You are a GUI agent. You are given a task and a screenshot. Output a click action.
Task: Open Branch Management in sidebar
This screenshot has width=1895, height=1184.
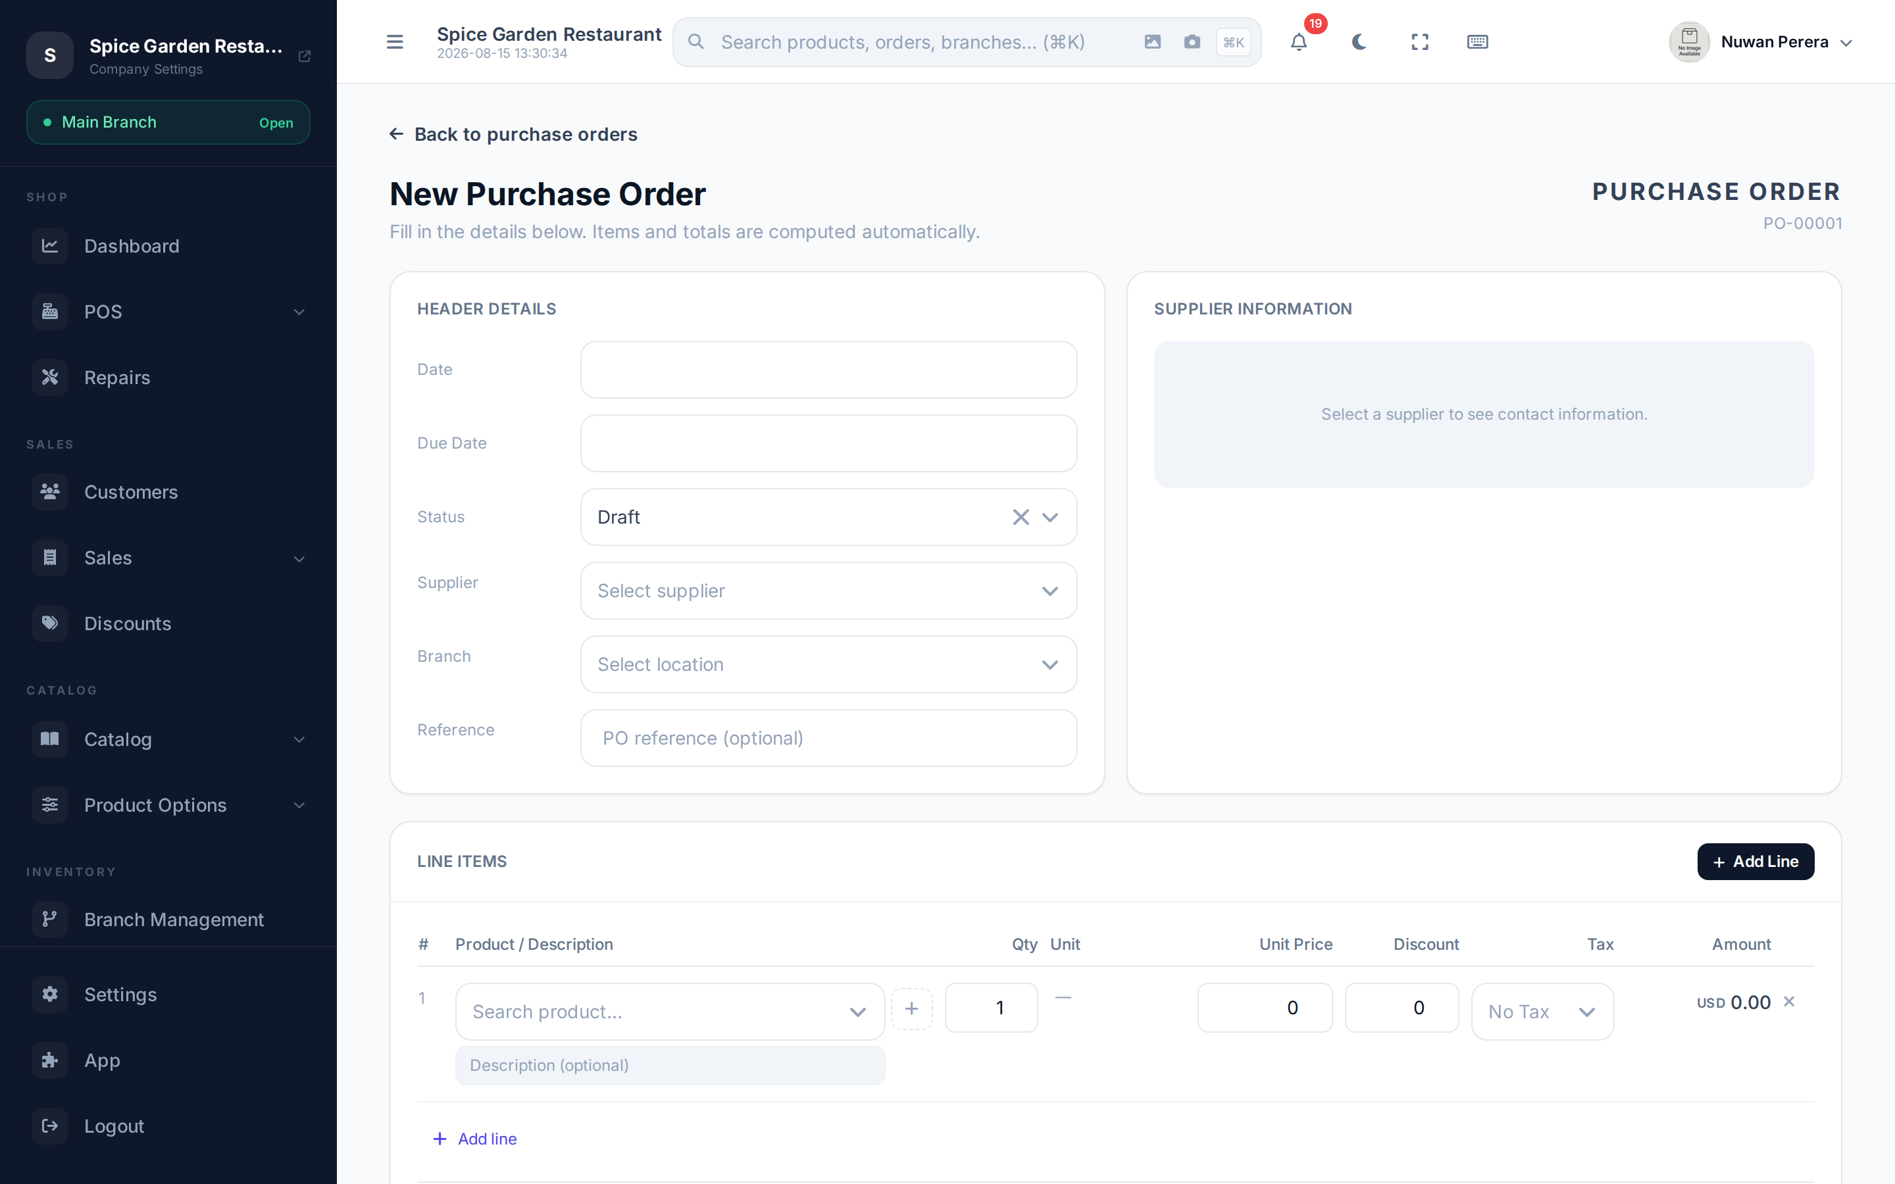(168, 920)
